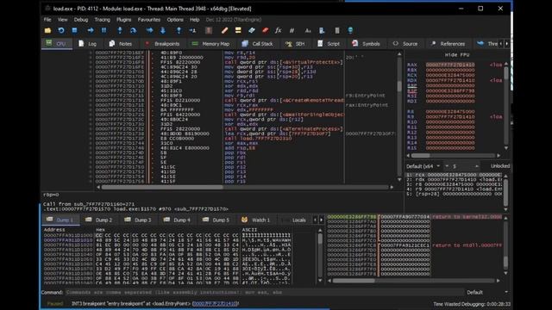
Task: Open Labels with the tag icon
Action: click(251, 31)
